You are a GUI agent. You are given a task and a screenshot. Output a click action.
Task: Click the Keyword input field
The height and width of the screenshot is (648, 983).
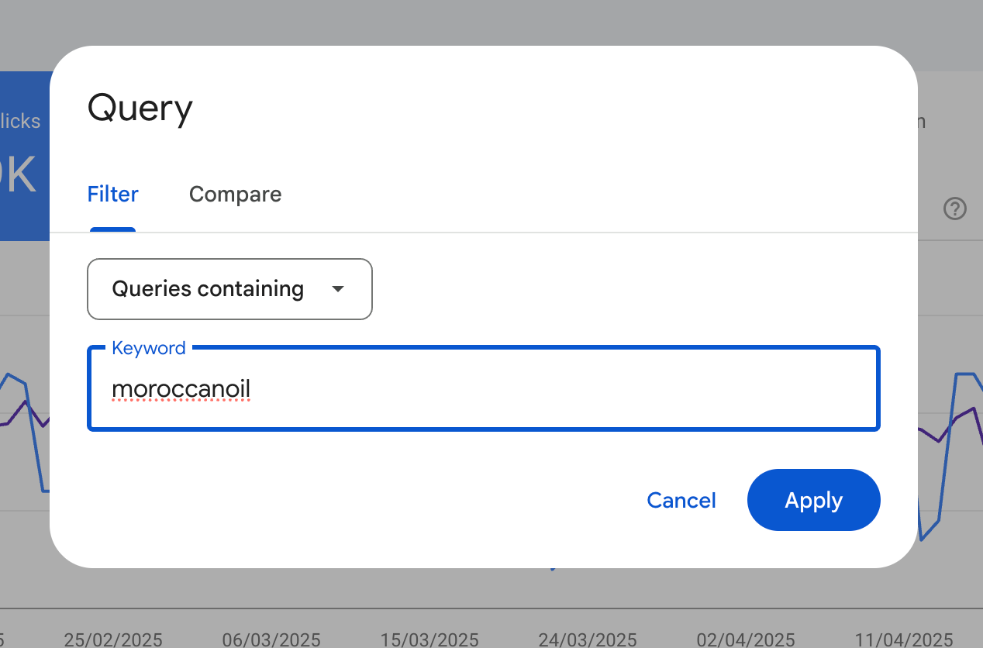coord(484,388)
